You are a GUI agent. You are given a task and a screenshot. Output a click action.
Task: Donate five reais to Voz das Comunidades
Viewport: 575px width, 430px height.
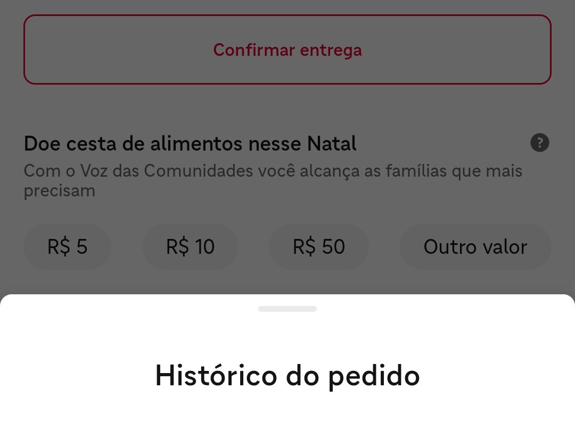point(67,246)
